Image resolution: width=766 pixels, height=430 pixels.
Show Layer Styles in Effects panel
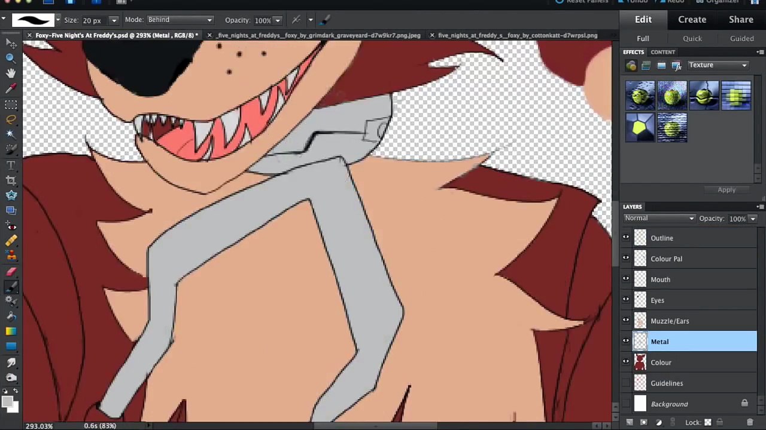click(x=646, y=66)
